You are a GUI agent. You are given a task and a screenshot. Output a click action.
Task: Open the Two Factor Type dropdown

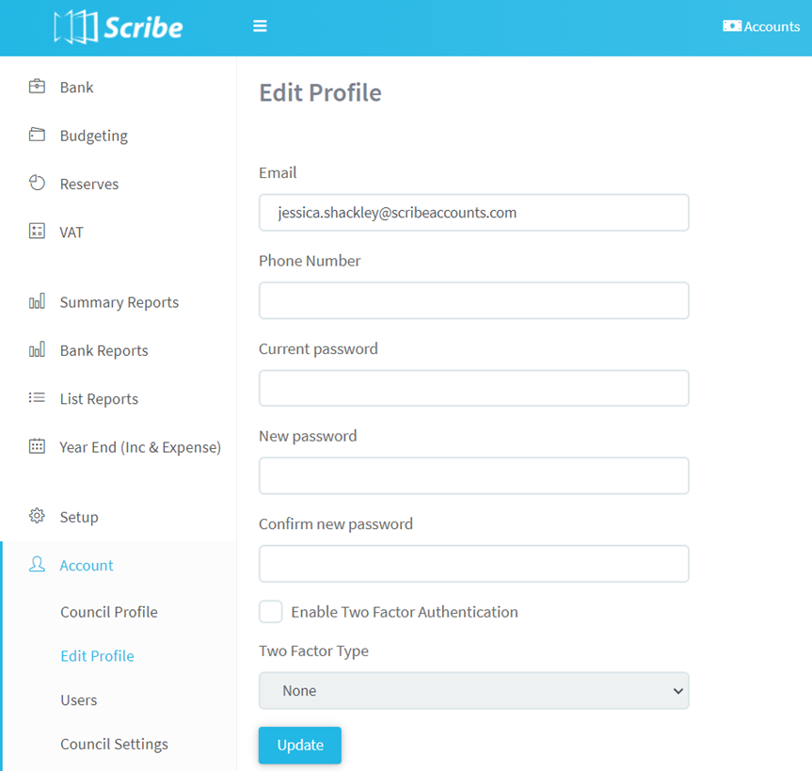click(x=473, y=690)
